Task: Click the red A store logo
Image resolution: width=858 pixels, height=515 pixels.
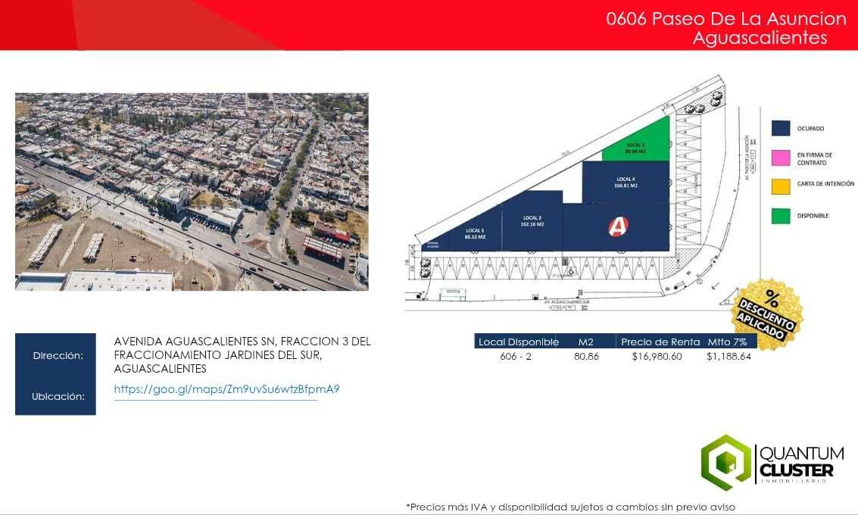Action: [618, 226]
